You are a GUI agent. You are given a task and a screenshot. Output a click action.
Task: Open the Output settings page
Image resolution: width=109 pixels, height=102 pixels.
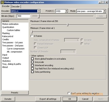5,58
